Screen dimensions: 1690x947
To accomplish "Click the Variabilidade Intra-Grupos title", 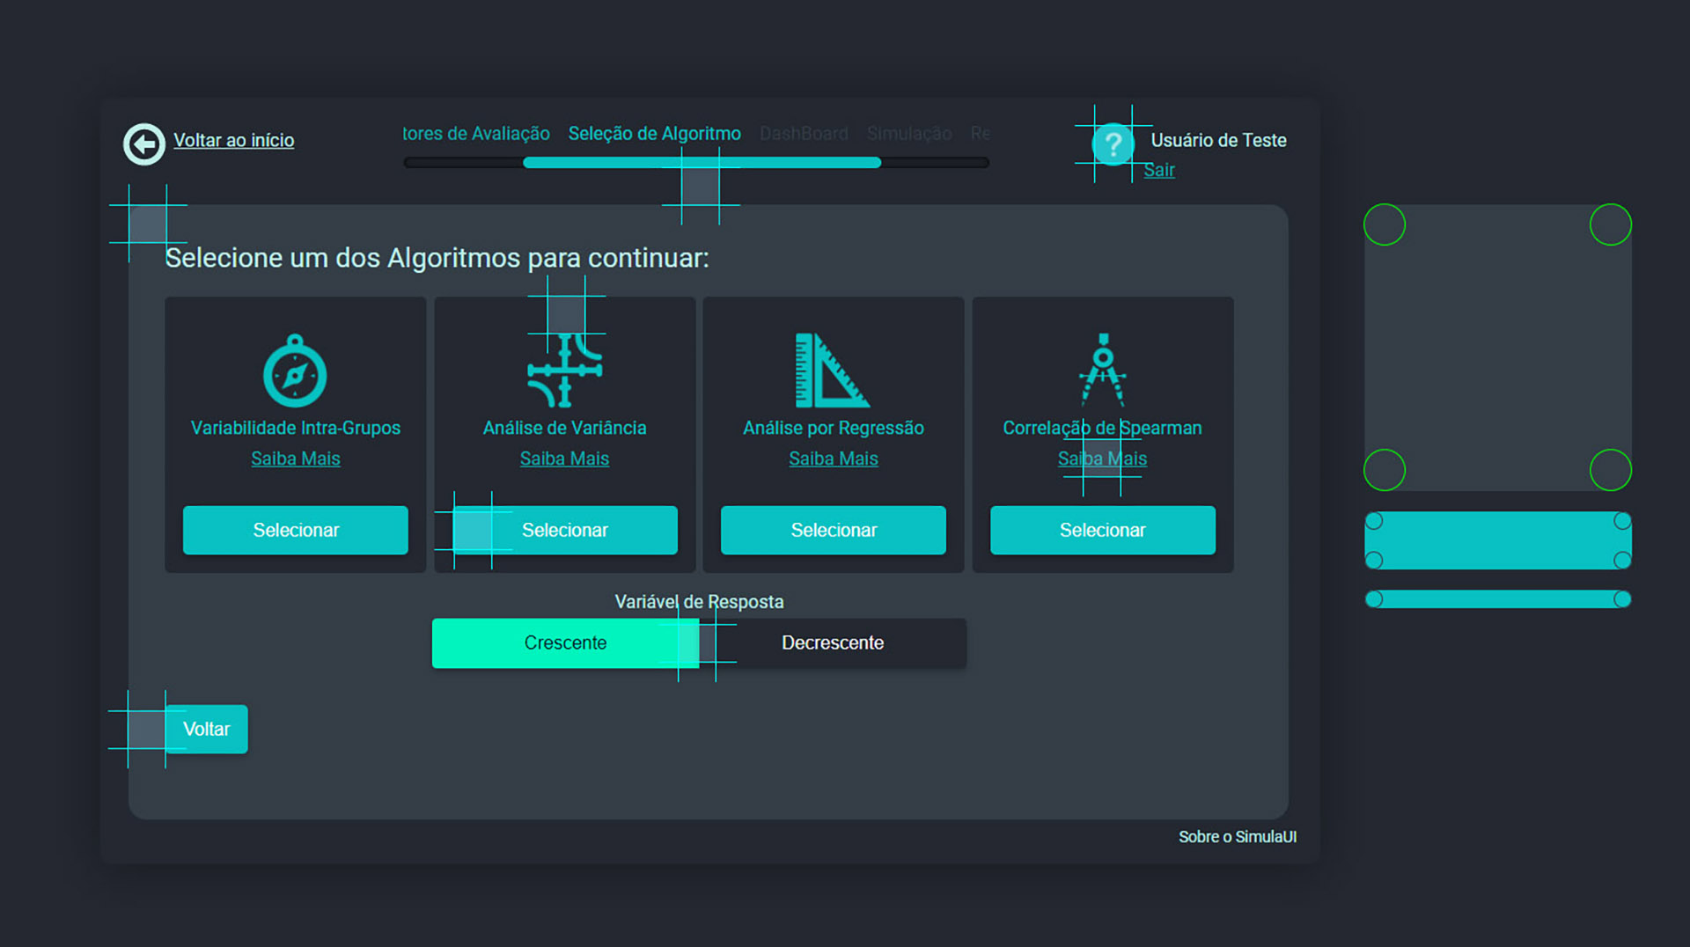I will [296, 428].
